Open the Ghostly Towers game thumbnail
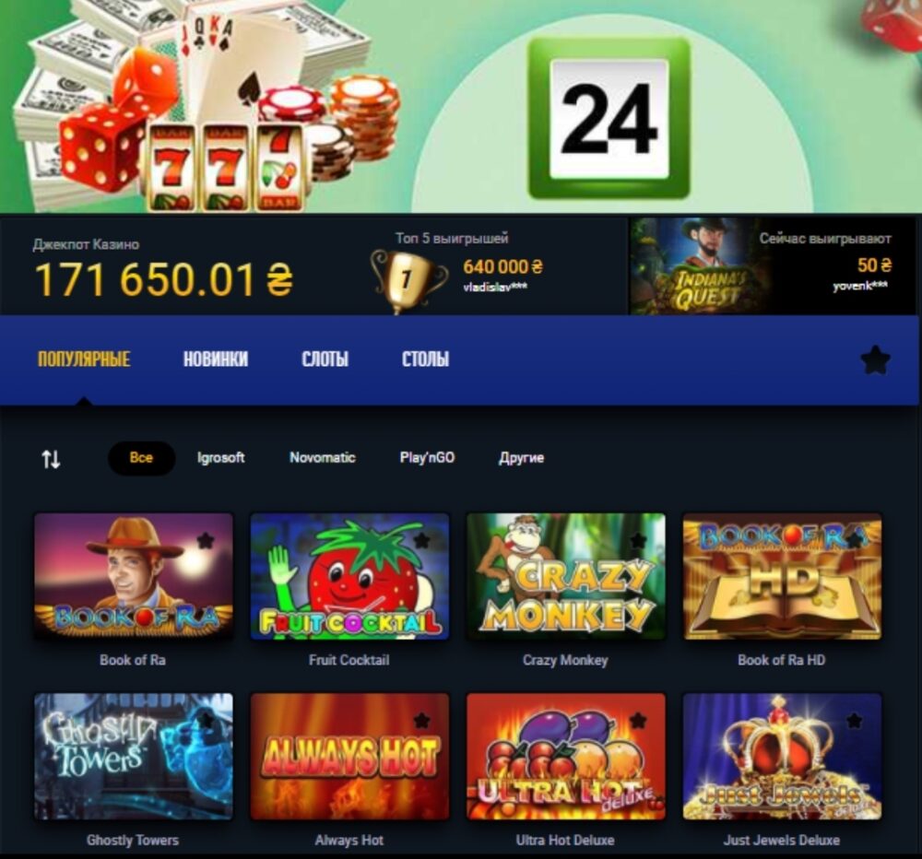922x859 pixels. coord(134,756)
